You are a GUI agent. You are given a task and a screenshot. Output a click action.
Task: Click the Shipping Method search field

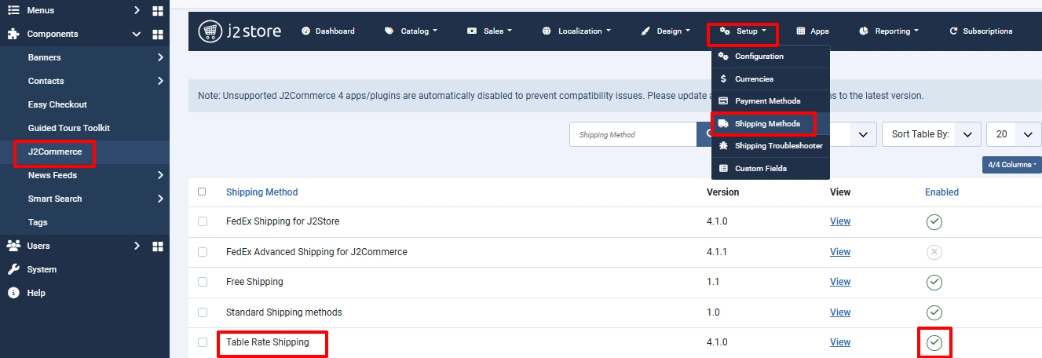pos(633,134)
